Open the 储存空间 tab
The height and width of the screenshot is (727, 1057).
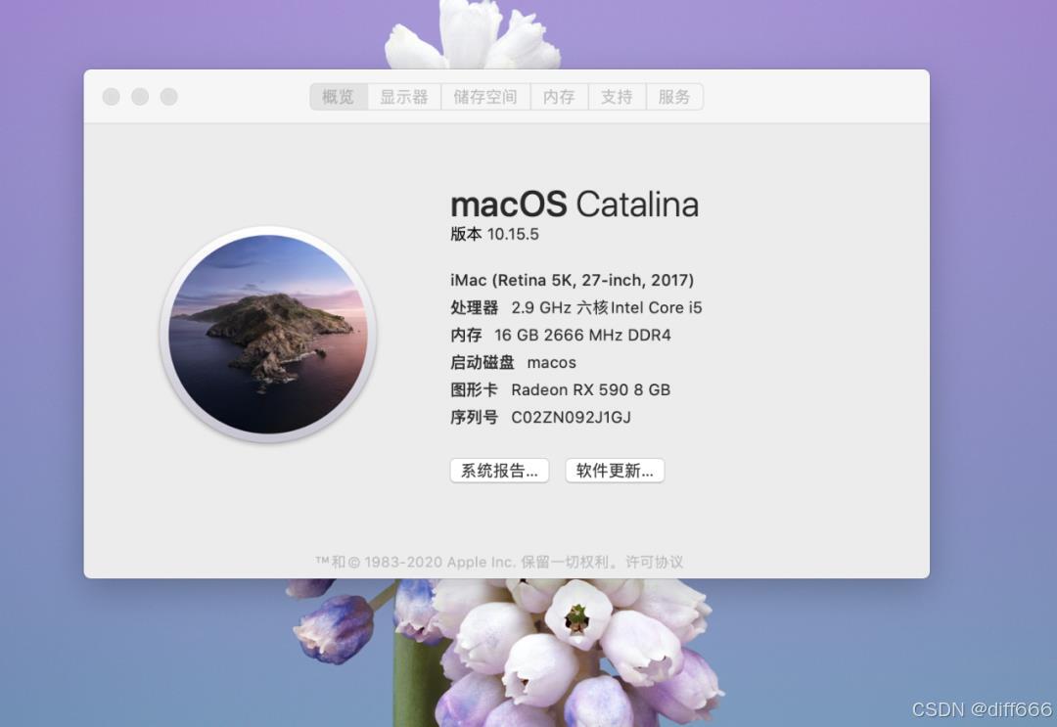click(x=485, y=97)
